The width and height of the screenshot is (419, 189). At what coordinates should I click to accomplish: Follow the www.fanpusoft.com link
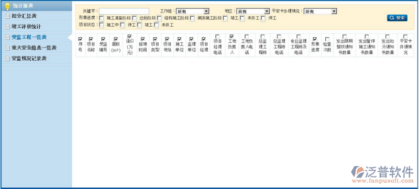[x=383, y=181]
